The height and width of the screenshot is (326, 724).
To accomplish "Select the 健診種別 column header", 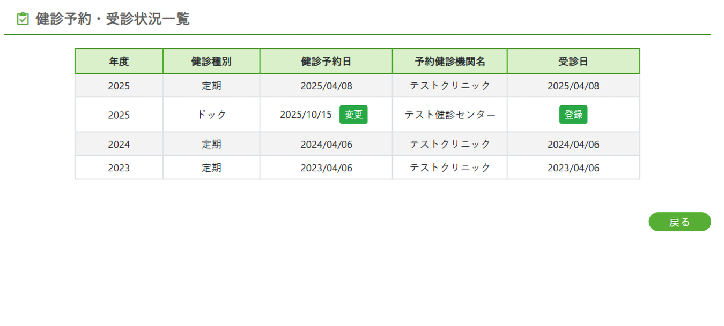I will [x=211, y=62].
